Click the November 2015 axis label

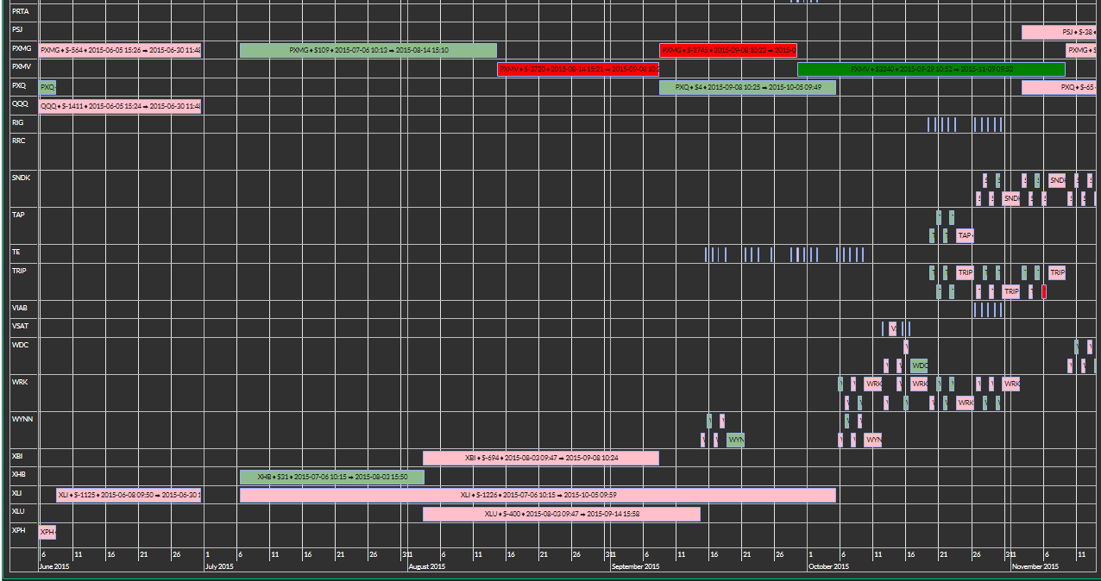(x=1035, y=566)
